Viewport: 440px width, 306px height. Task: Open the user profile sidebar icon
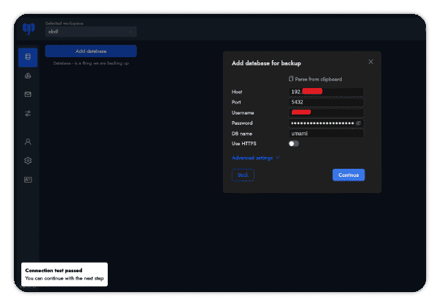28,142
